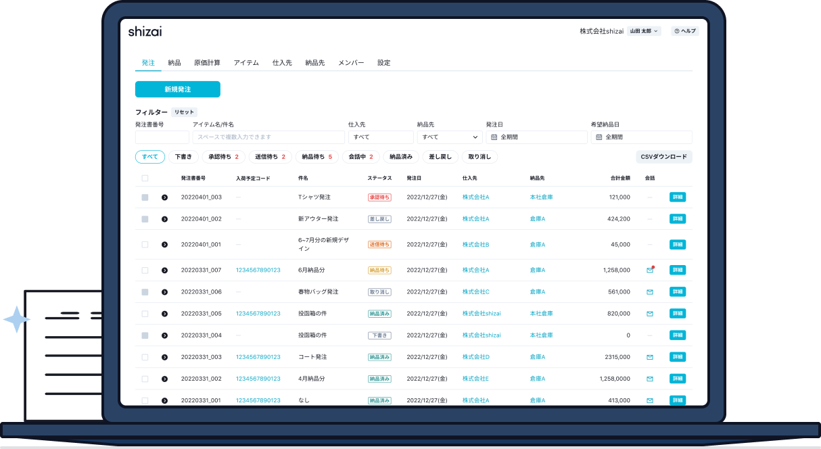Viewport: 821px width, 449px height.
Task: Click the envelope icon for order 20220331_002
Action: (x=650, y=379)
